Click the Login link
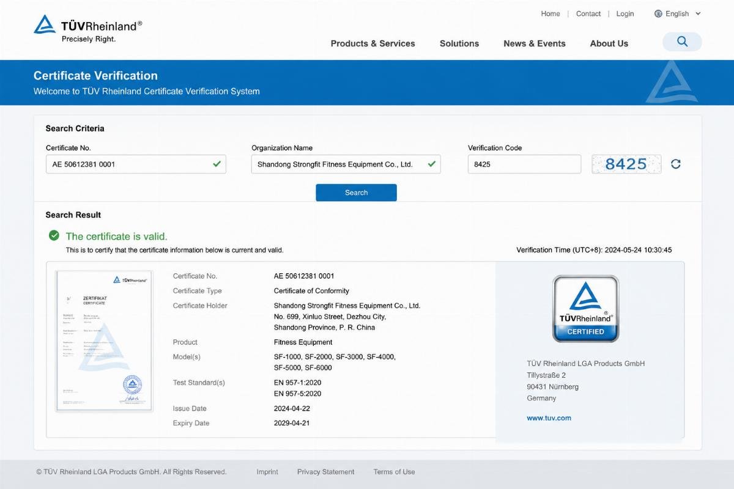 [x=625, y=13]
